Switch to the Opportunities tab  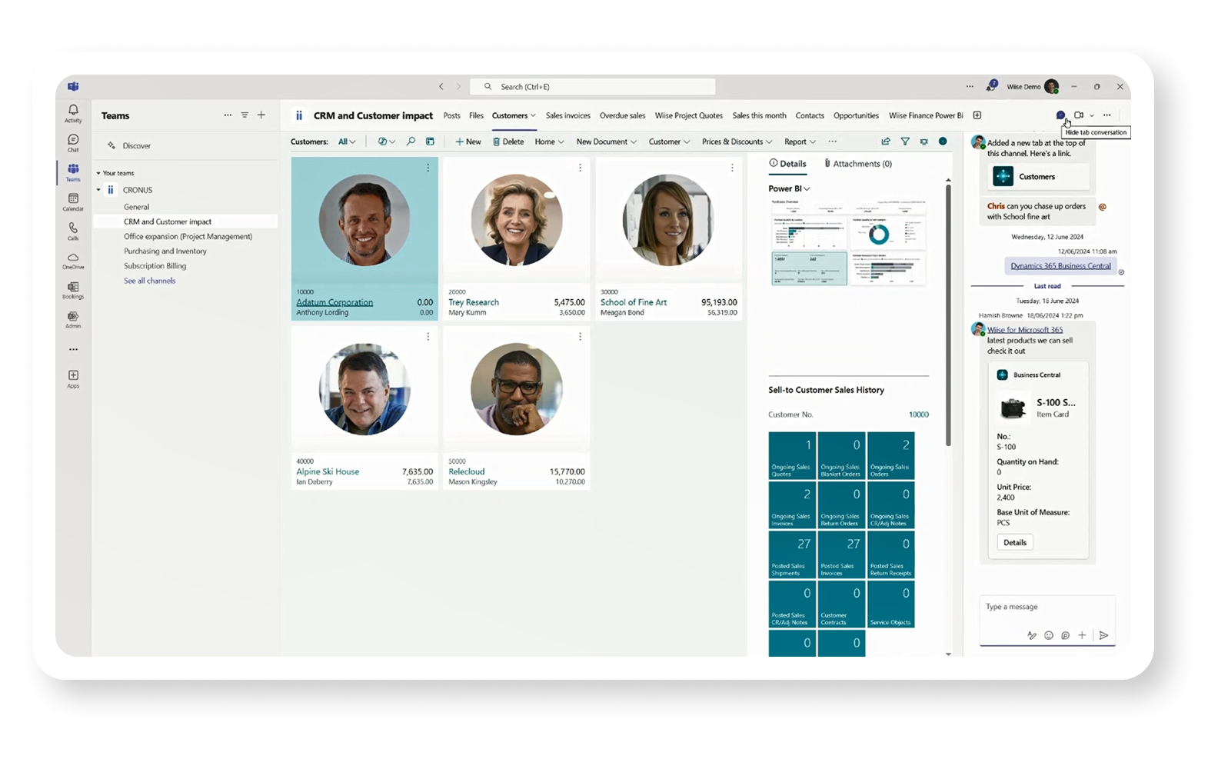[x=856, y=115]
